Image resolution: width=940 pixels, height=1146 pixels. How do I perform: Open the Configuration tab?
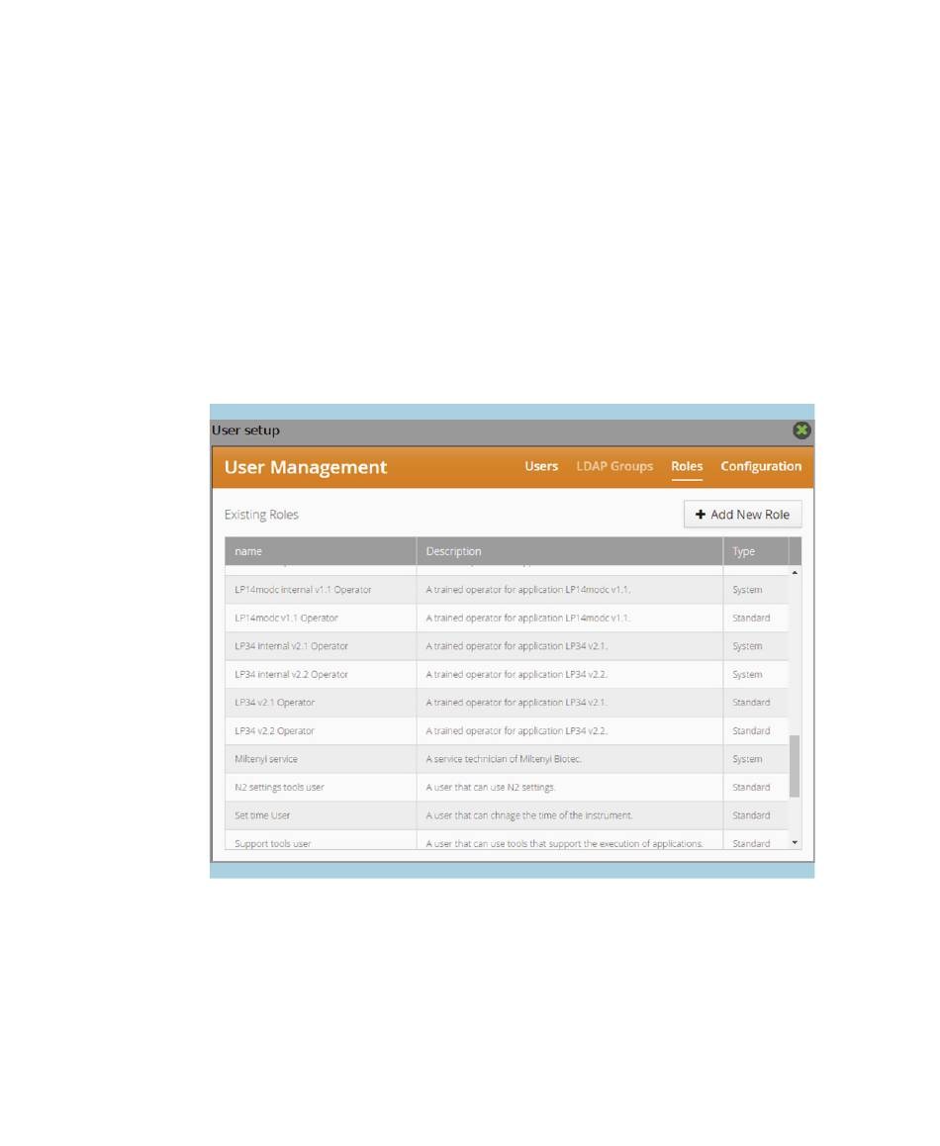(761, 465)
